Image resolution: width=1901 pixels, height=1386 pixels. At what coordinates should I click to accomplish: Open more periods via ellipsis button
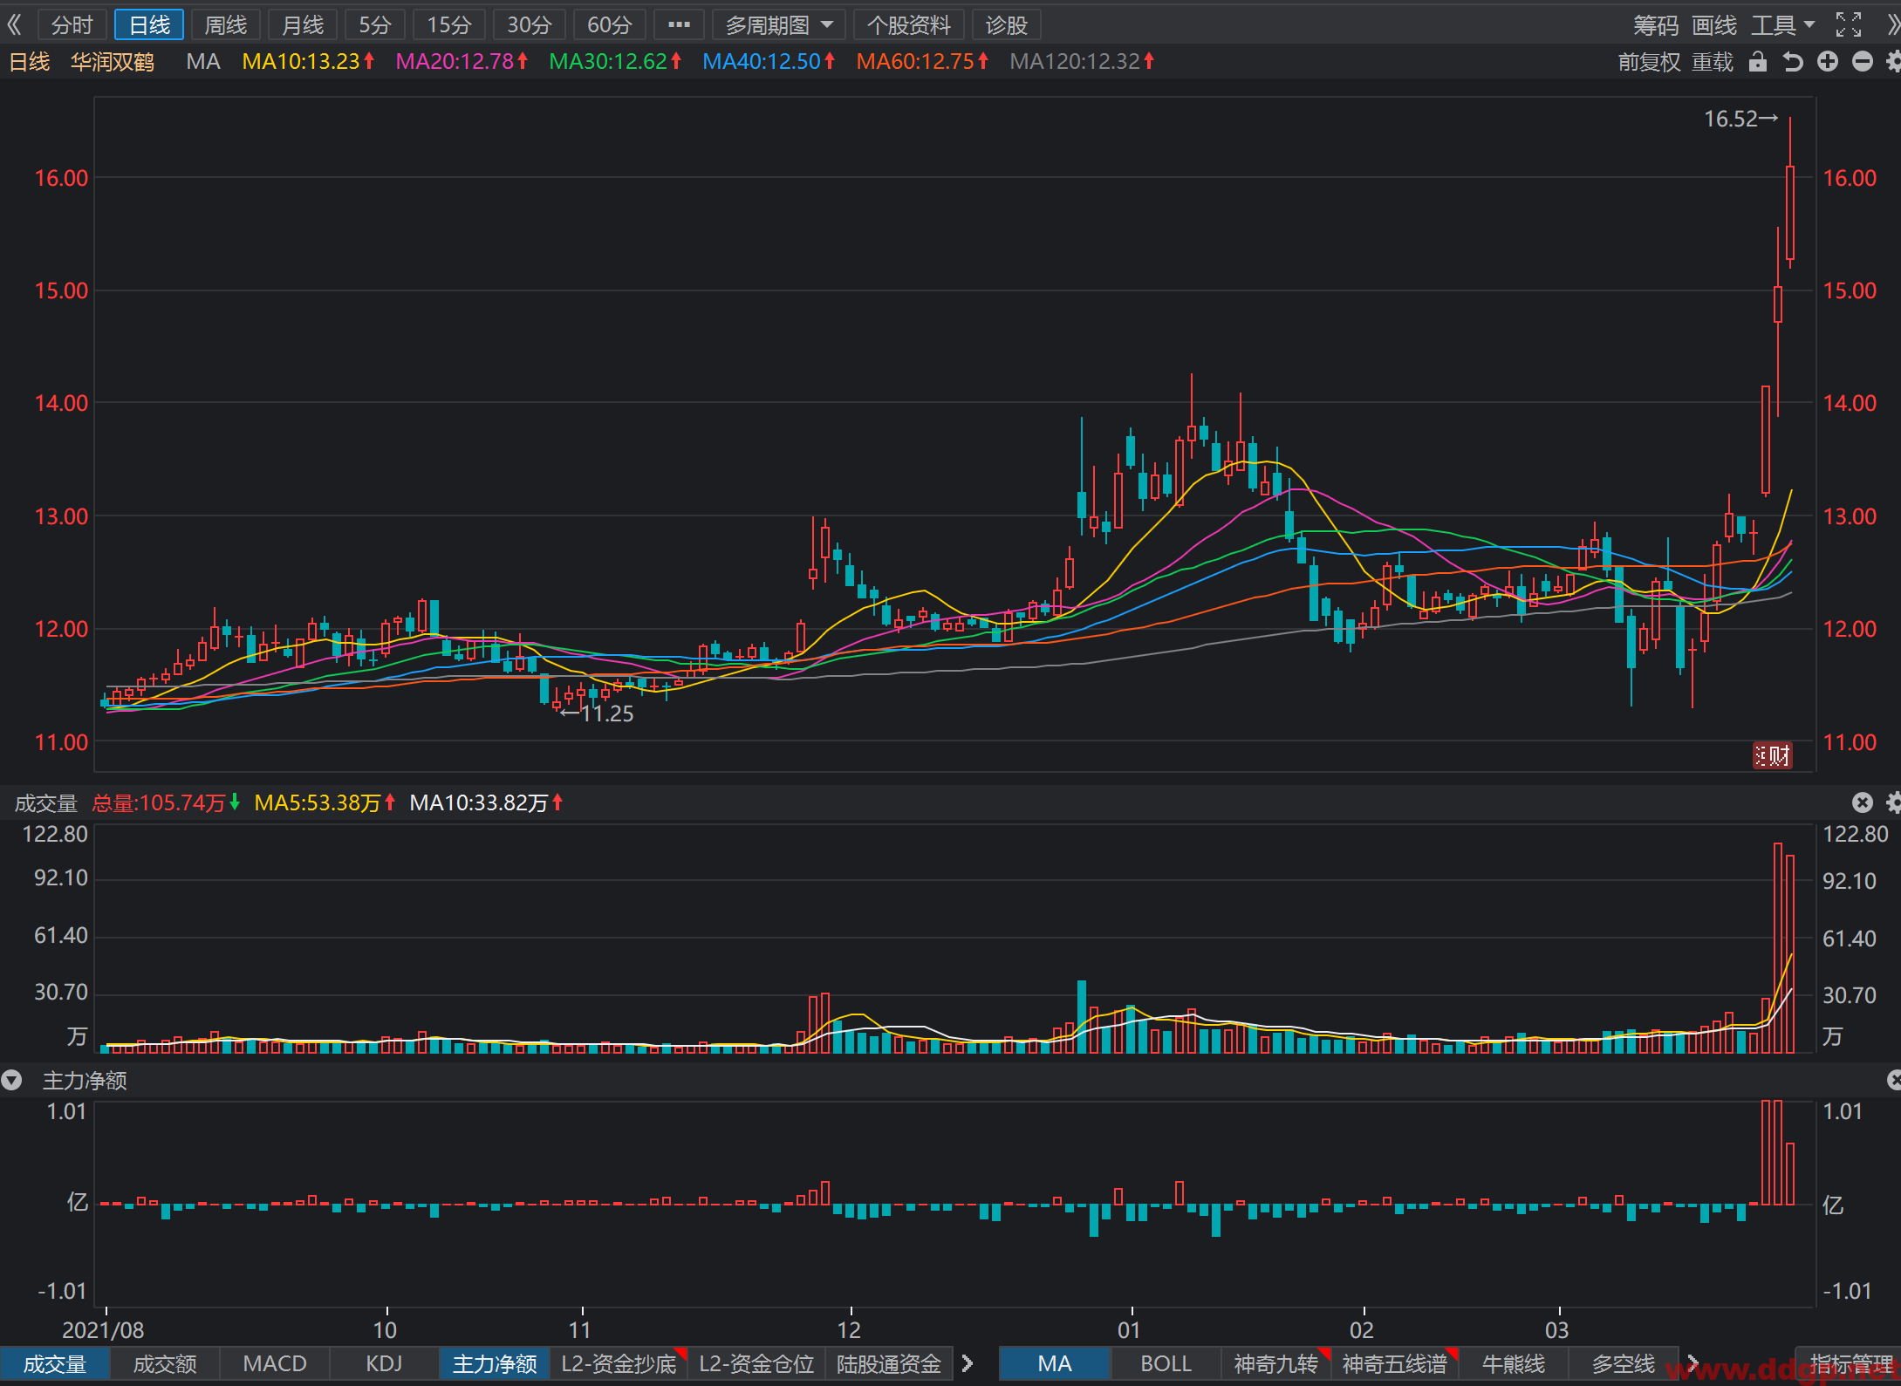[x=679, y=25]
